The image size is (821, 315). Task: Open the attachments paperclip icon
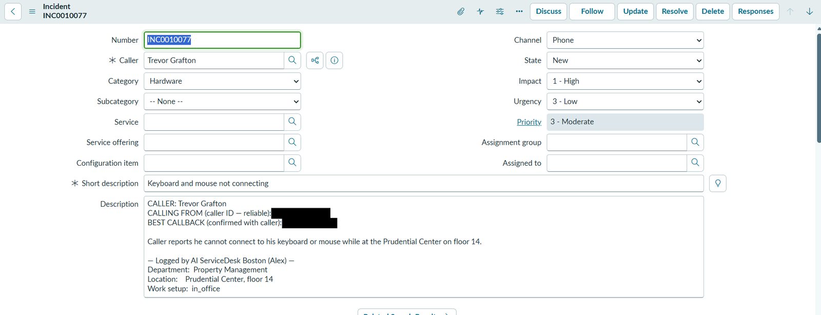coord(461,11)
